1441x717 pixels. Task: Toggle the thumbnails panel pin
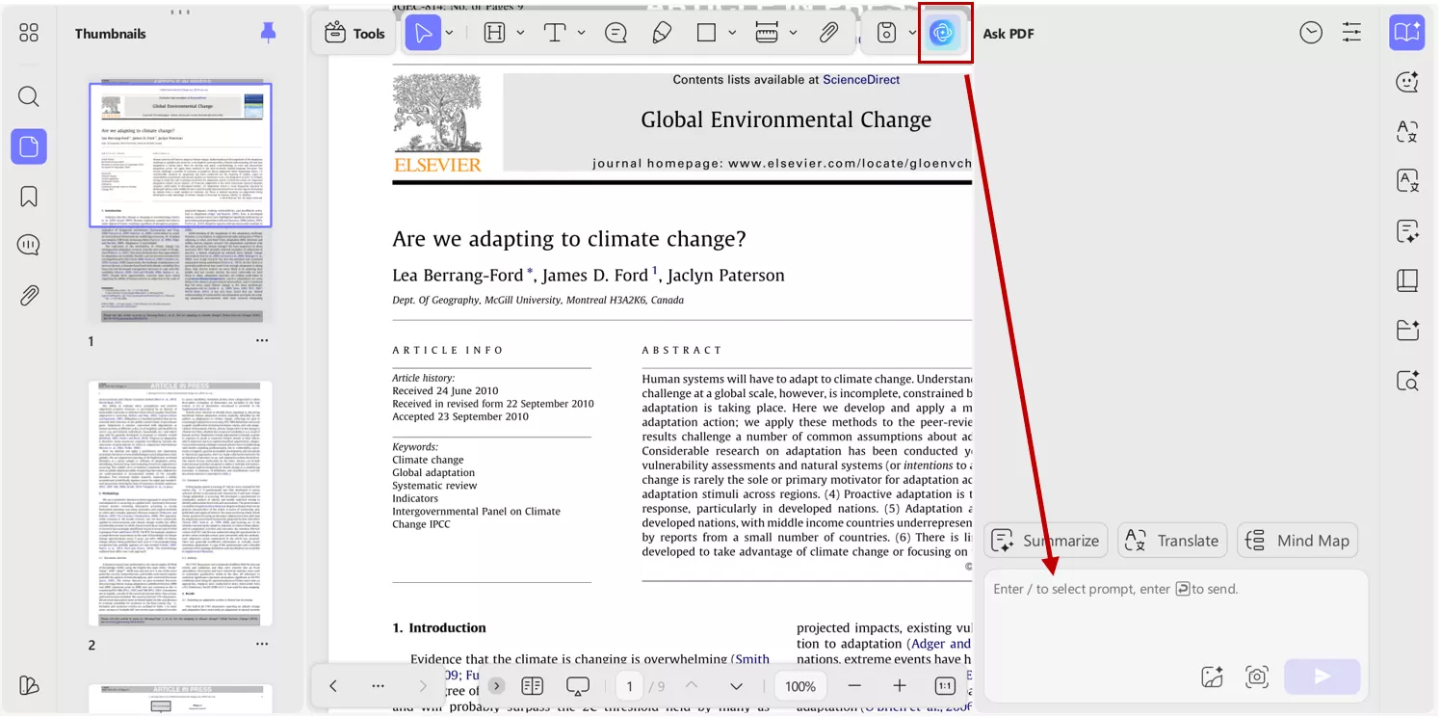coord(269,34)
